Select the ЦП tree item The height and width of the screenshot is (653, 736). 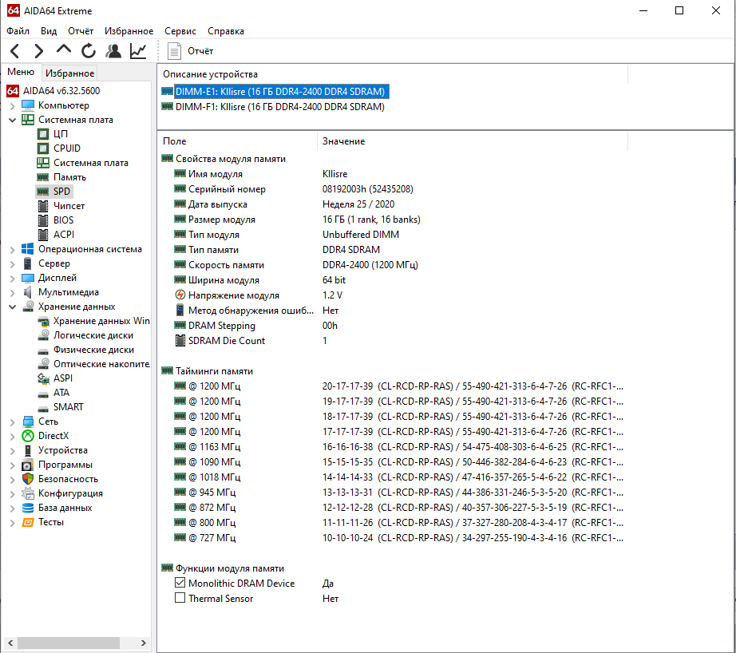[x=61, y=134]
